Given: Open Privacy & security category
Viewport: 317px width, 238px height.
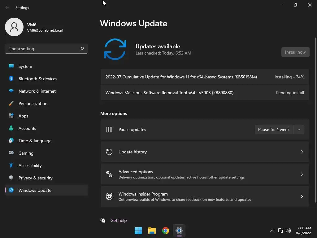Looking at the screenshot, I should (46, 178).
